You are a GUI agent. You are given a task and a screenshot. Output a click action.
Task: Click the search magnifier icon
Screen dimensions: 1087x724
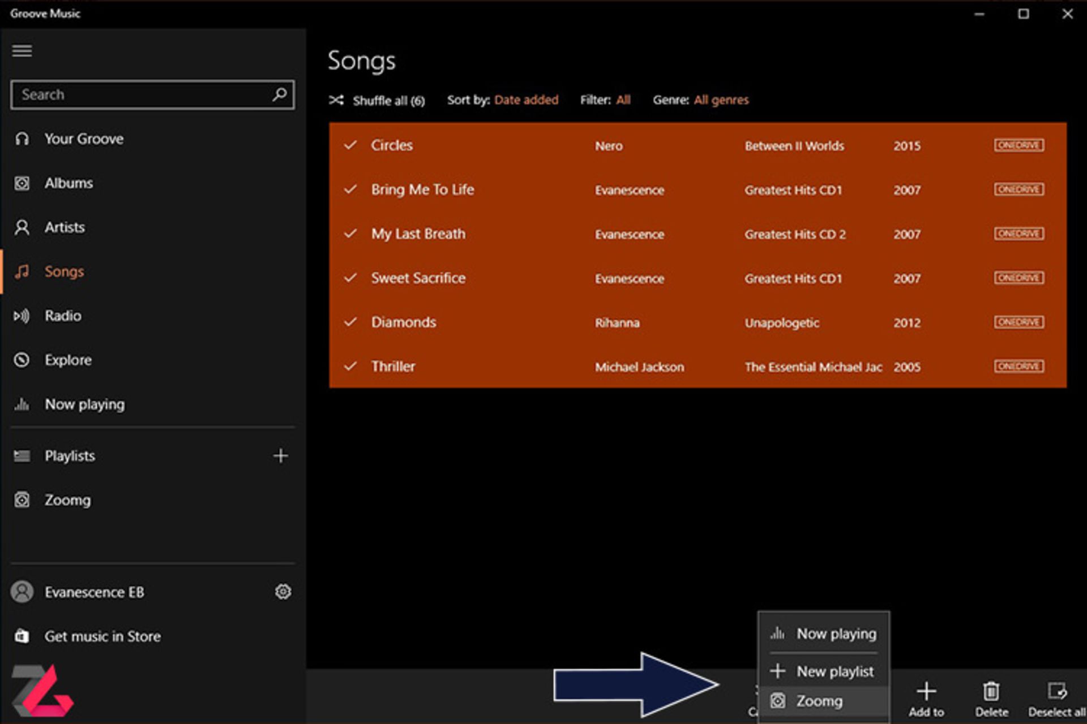pos(279,94)
